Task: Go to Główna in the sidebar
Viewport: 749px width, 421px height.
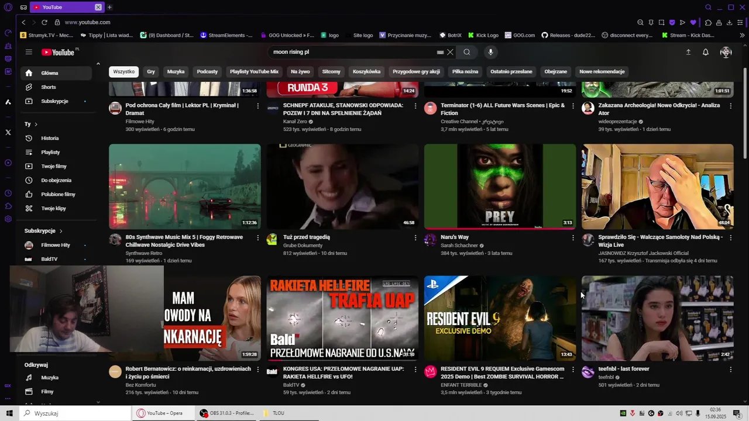Action: pos(57,73)
